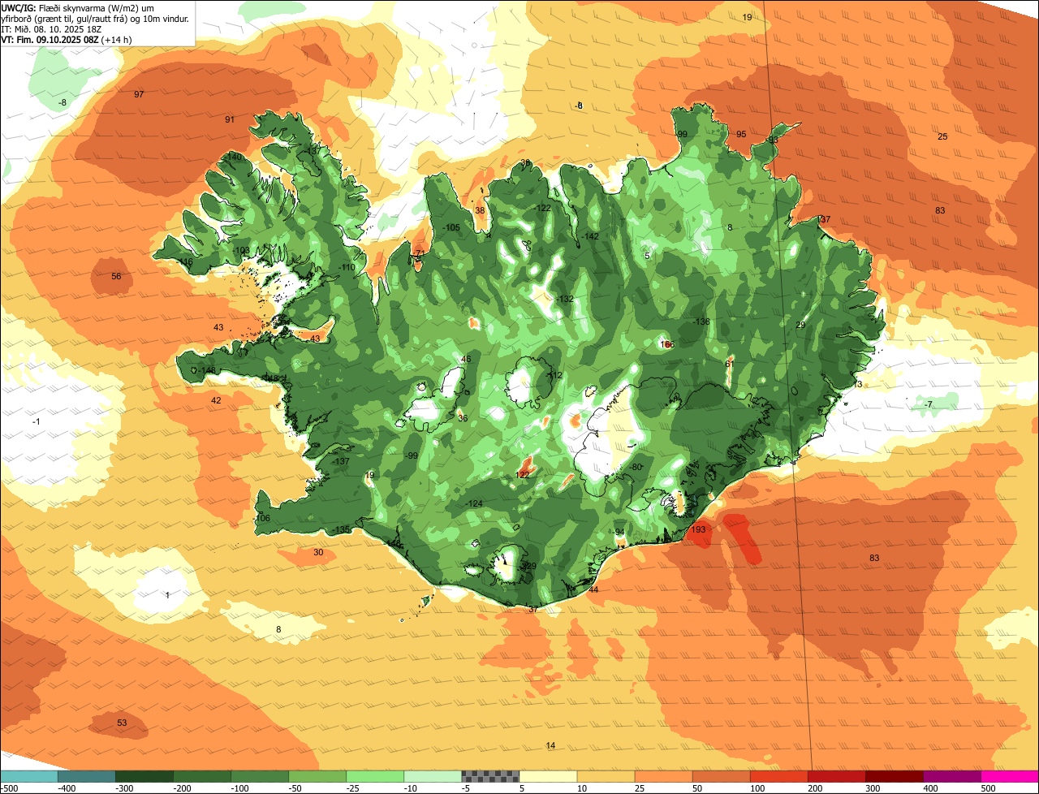The height and width of the screenshot is (794, 1039).
Task: Click the map value '-142'
Action: click(590, 236)
